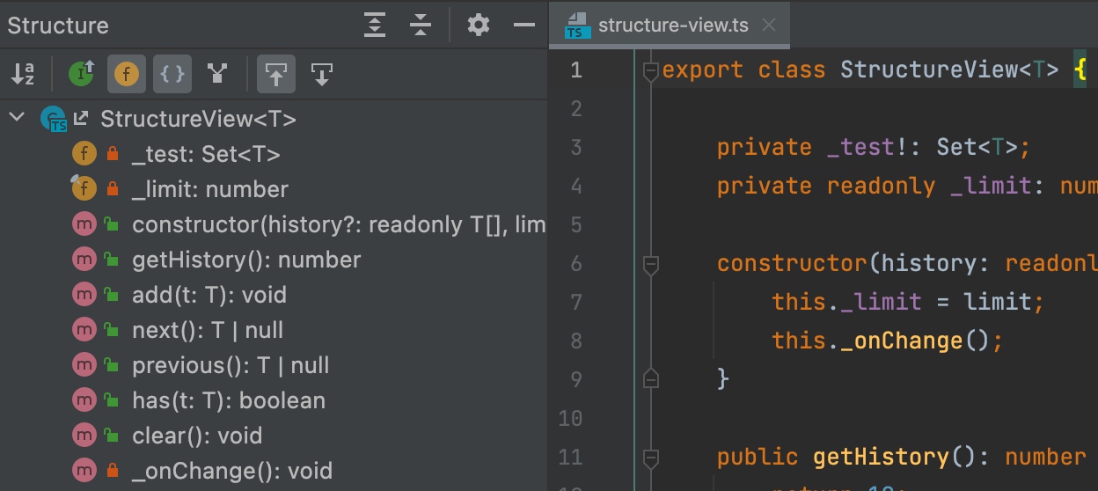Open Structure panel settings gear

pos(478,25)
